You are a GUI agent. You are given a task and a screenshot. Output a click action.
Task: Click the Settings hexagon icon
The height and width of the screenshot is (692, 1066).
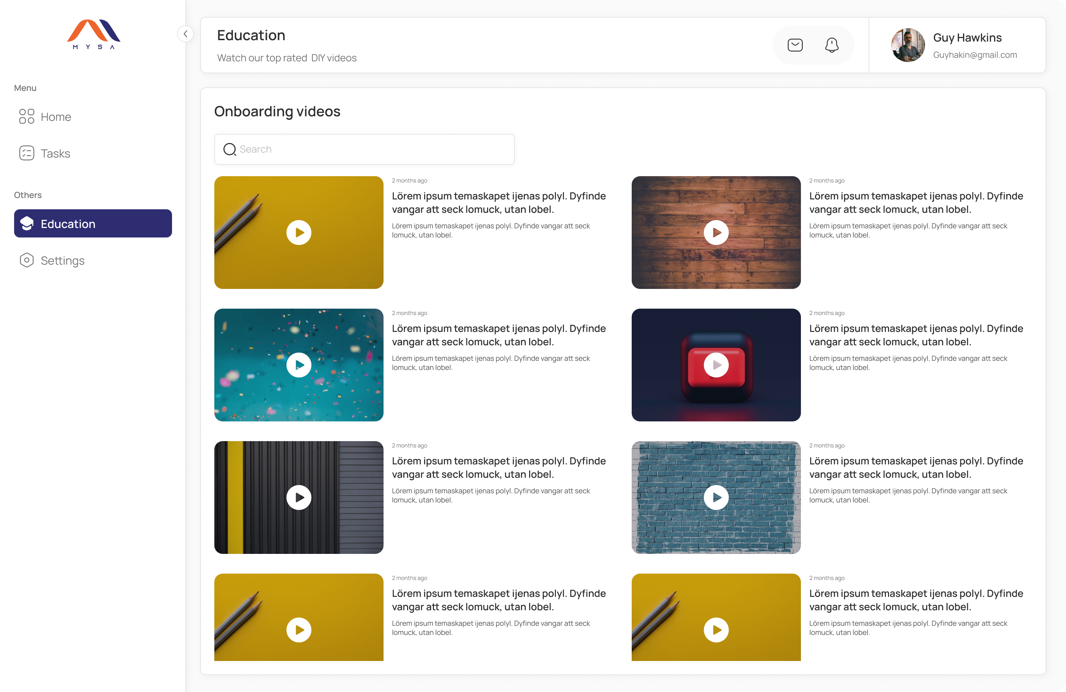[x=26, y=260]
